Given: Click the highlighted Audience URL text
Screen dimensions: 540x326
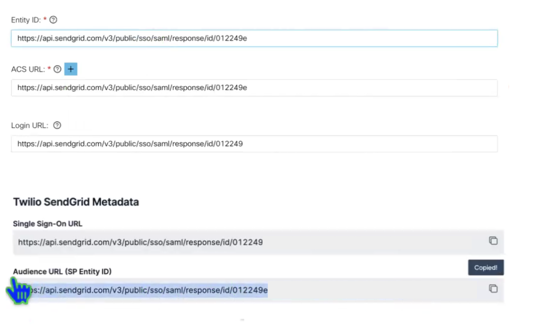Looking at the screenshot, I should [149, 290].
